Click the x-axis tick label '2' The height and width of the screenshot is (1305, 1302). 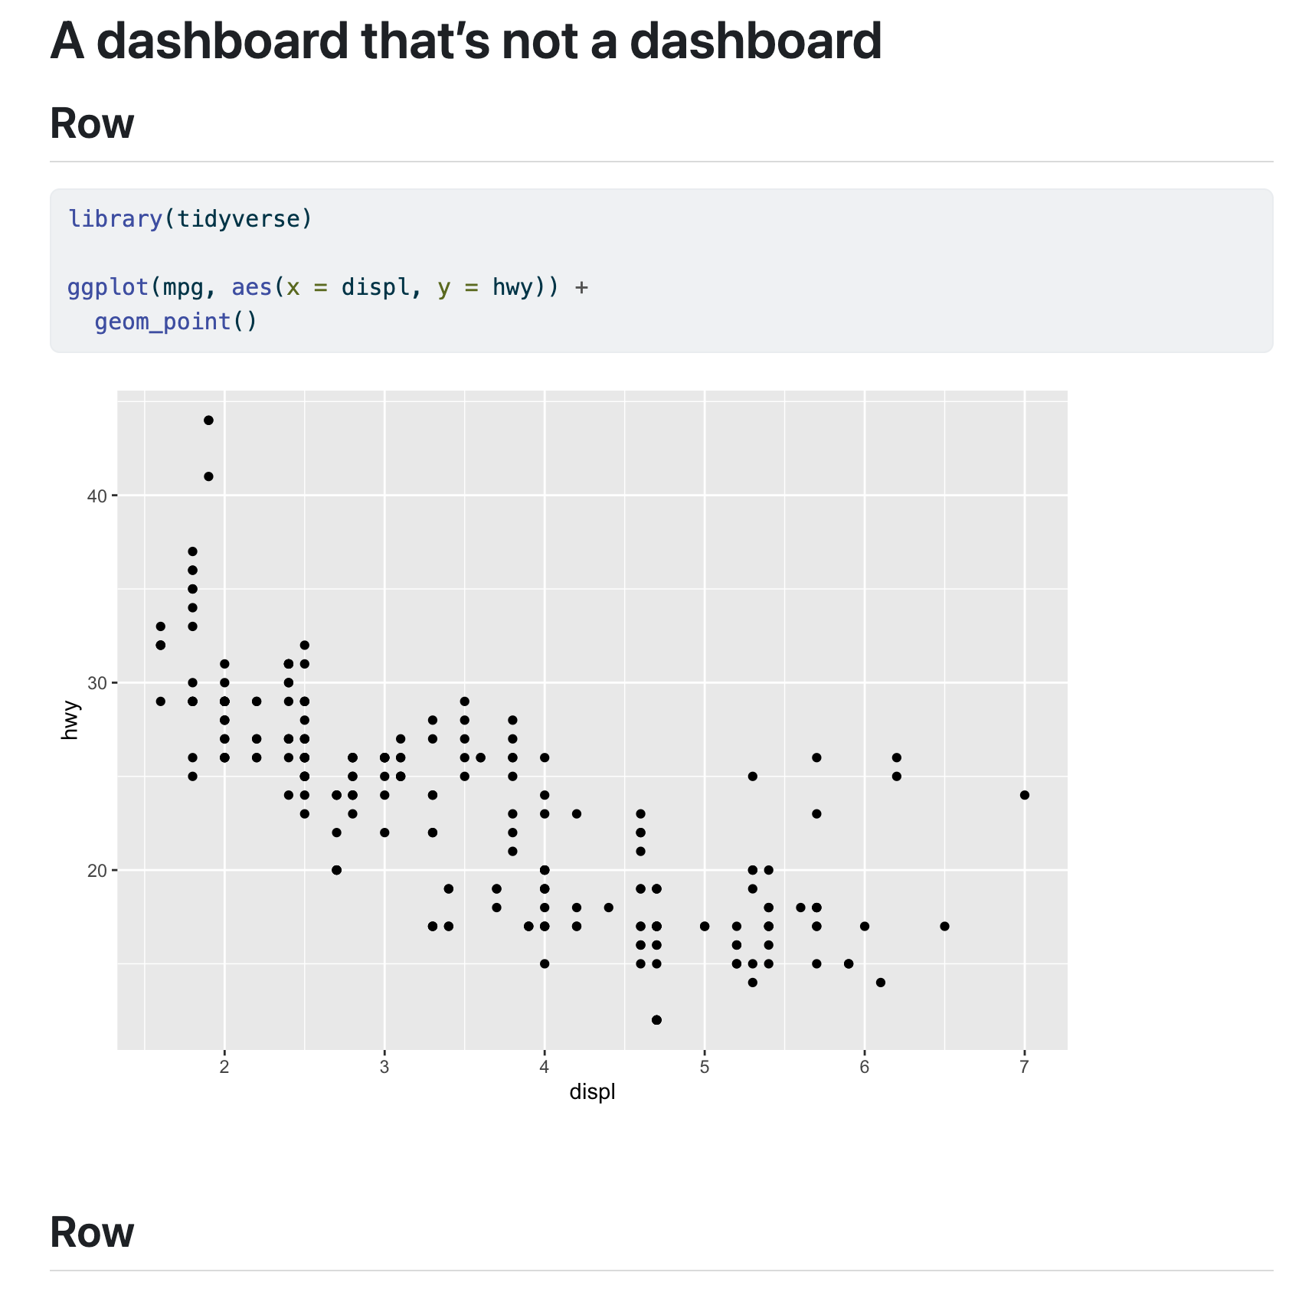point(224,1067)
